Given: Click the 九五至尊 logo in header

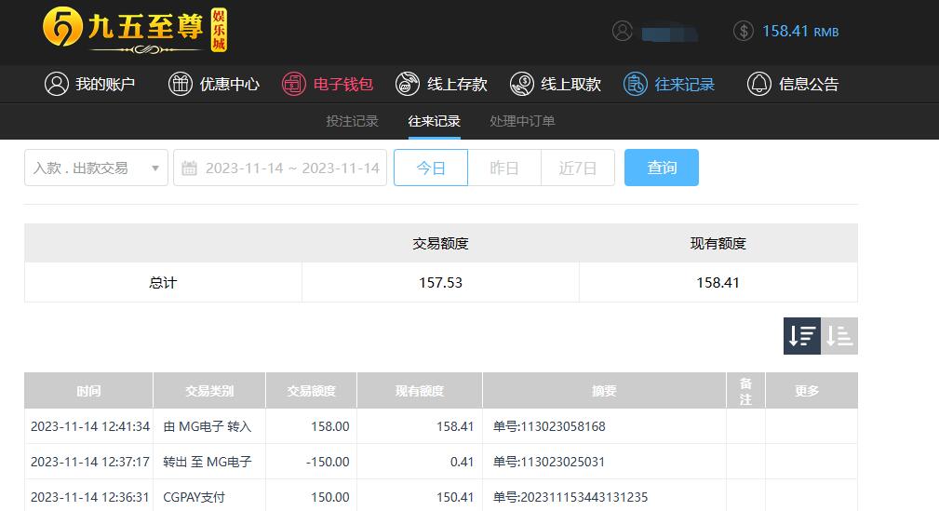Looking at the screenshot, I should point(135,30).
